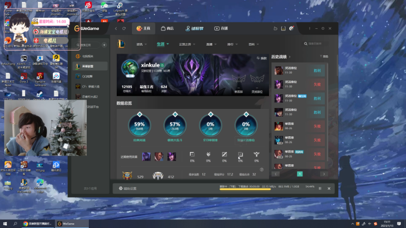Screen dimensions: 406x228
Task: Open the system tray overflow arrow
Action: 352,224
